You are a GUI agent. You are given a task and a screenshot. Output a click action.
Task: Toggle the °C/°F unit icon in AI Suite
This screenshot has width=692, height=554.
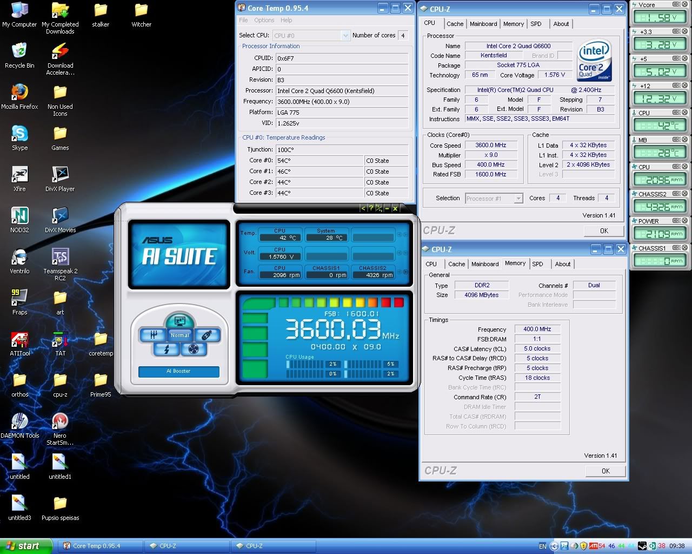click(x=379, y=208)
